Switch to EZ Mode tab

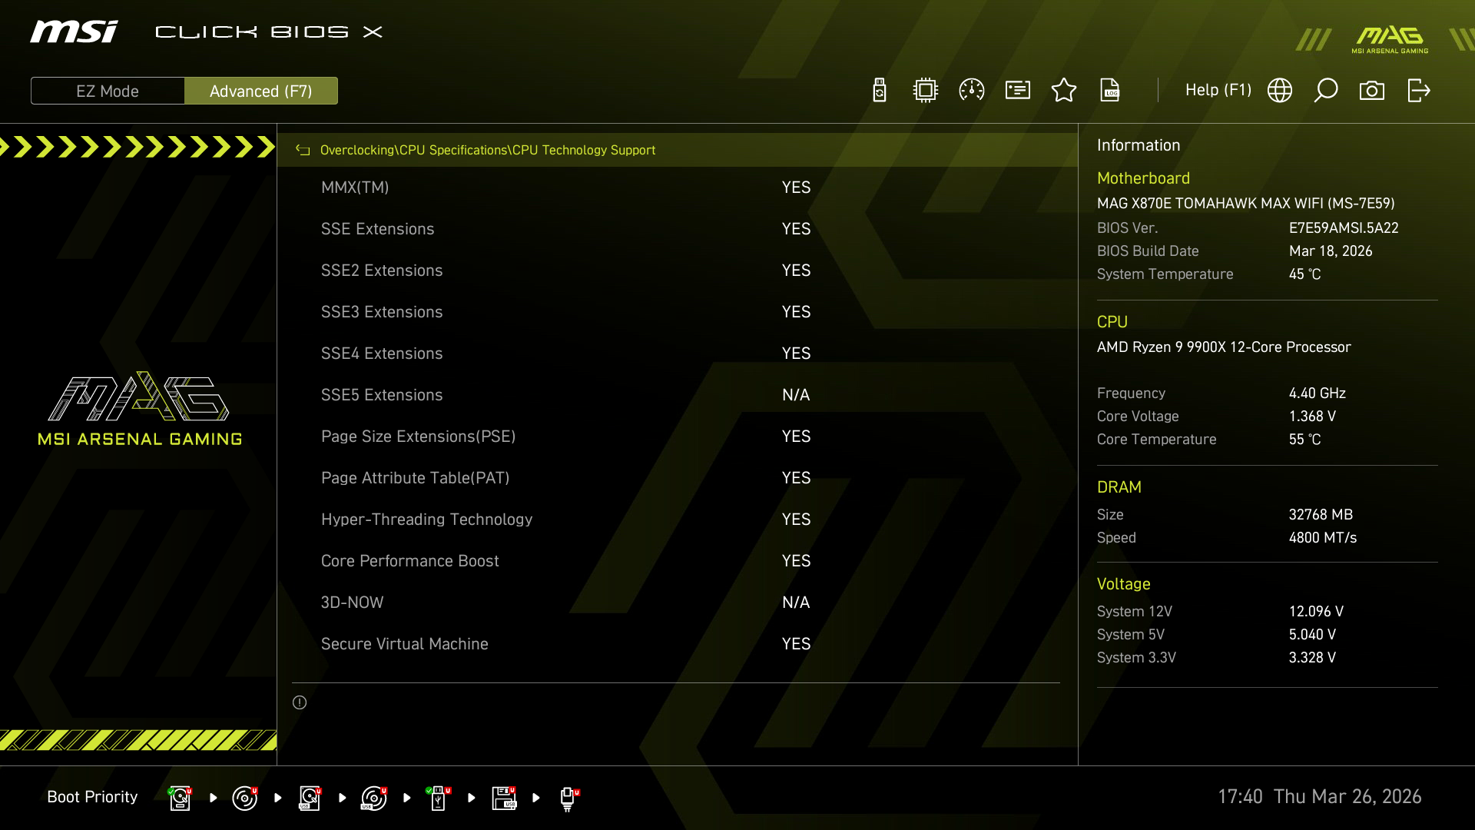[x=108, y=91]
